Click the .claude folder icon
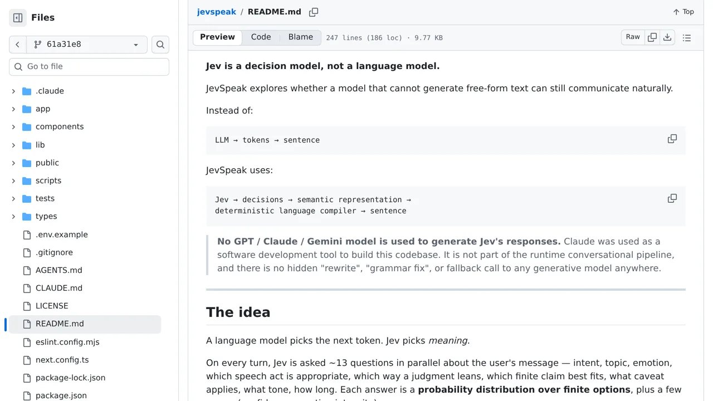This screenshot has height=401, width=713. click(x=27, y=91)
